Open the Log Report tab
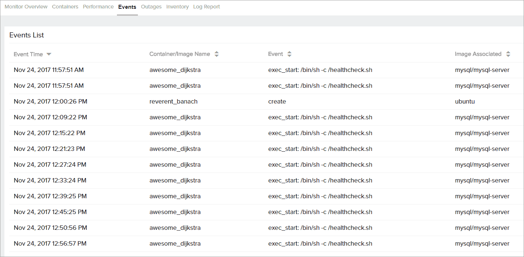 [x=206, y=7]
